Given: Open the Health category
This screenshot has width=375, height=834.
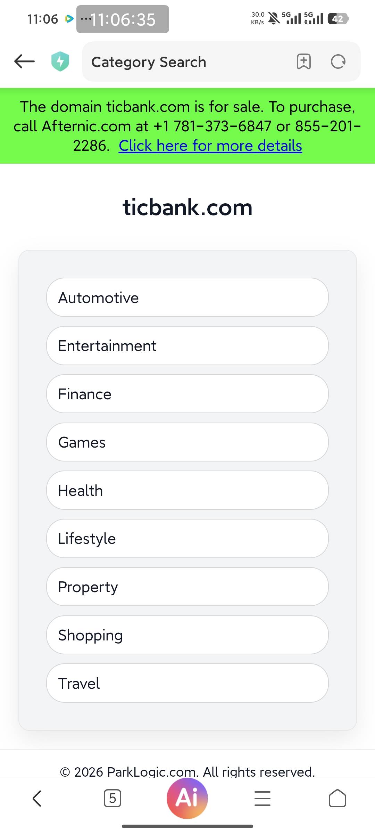Looking at the screenshot, I should pos(187,490).
